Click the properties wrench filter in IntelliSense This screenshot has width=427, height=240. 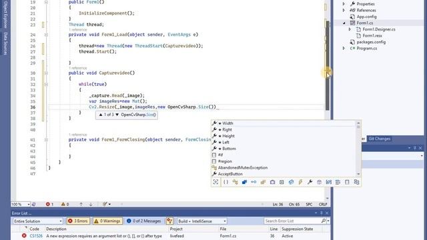[310, 182]
